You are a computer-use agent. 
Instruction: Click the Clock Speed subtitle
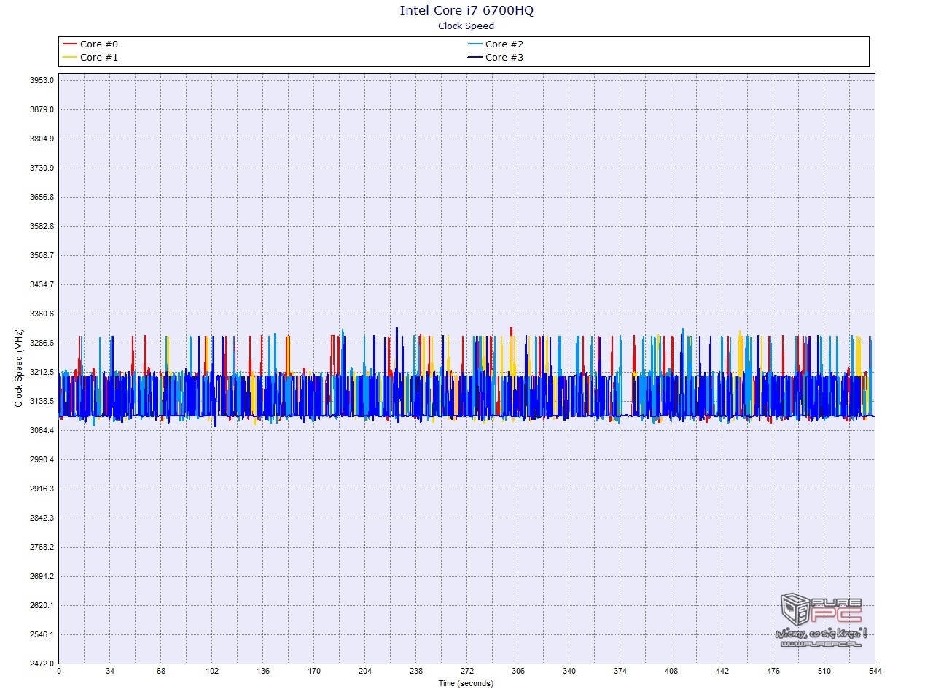[x=466, y=26]
